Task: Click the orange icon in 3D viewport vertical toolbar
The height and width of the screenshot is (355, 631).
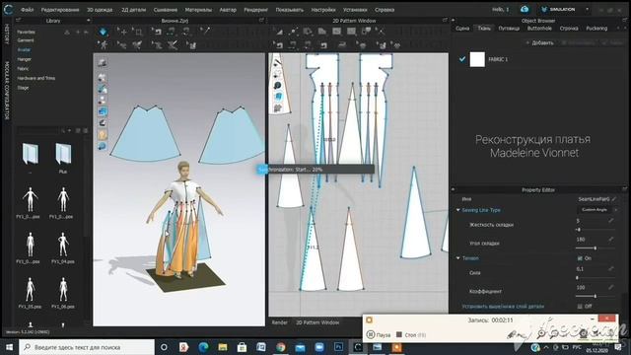Action: point(103,135)
